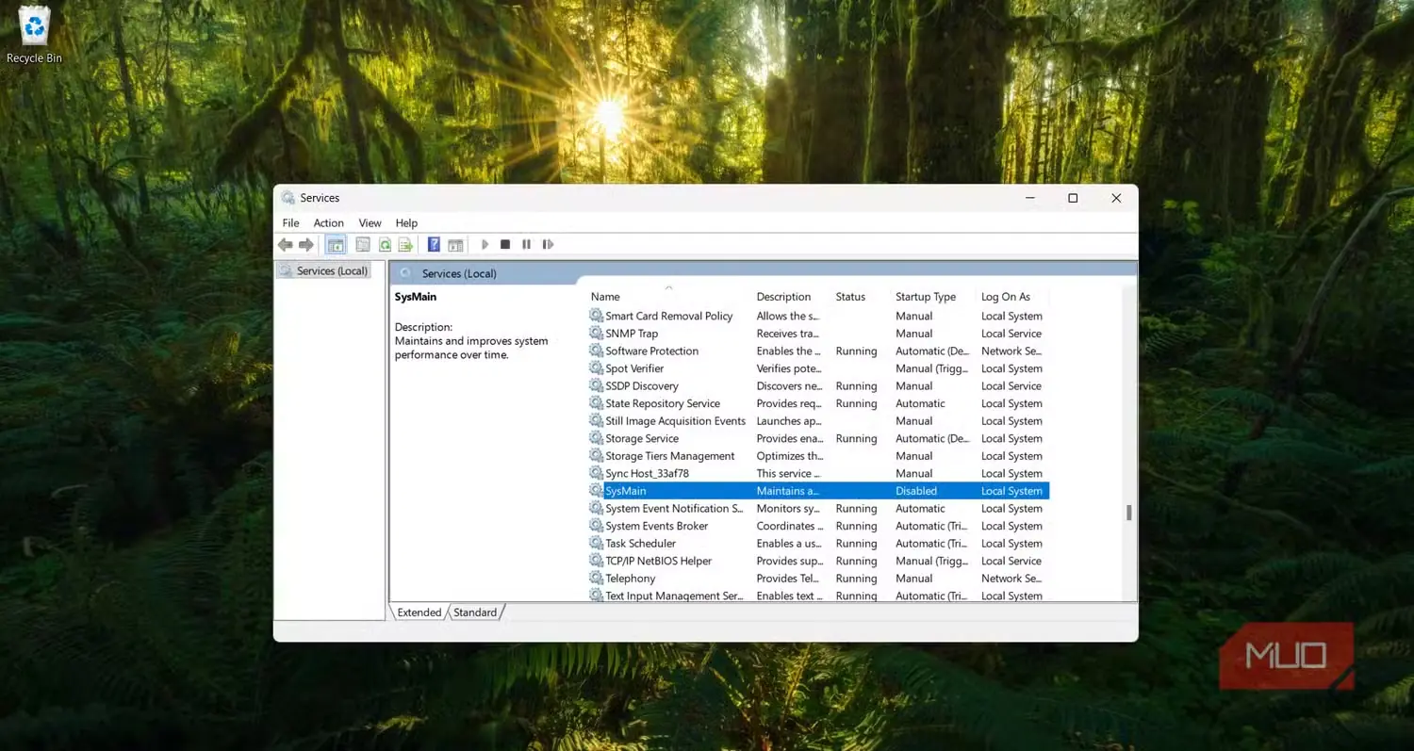Click the gear icon beside Task Scheduler

(596, 544)
